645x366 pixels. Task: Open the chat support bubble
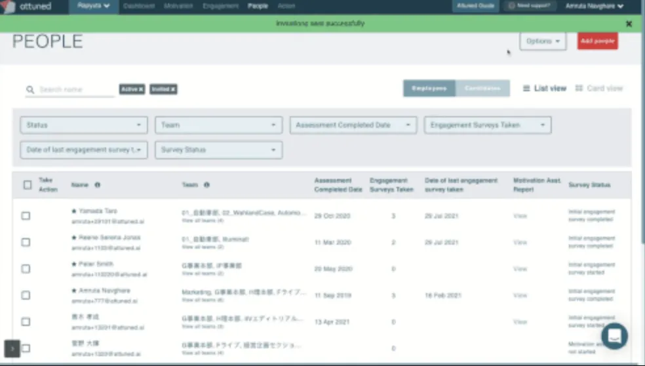coord(614,336)
